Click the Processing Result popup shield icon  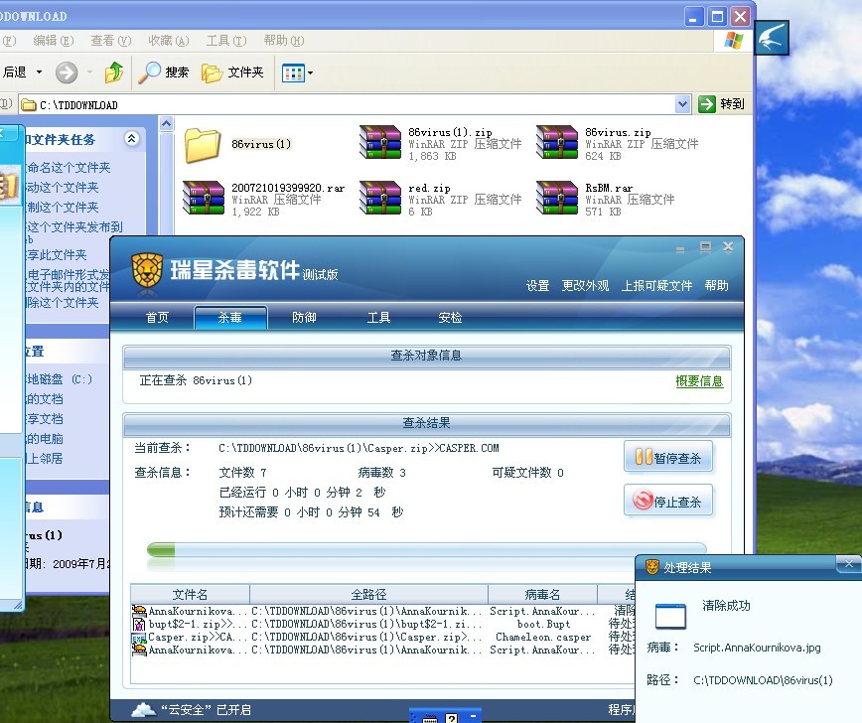(x=652, y=567)
